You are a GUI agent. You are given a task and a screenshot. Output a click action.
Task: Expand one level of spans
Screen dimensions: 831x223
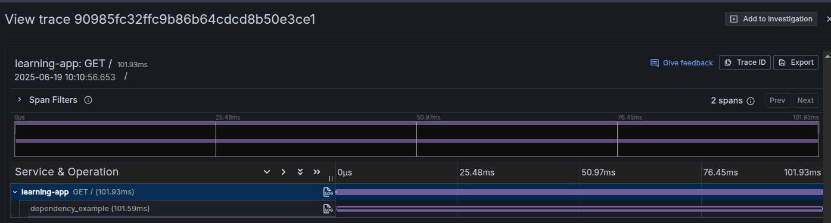click(267, 172)
